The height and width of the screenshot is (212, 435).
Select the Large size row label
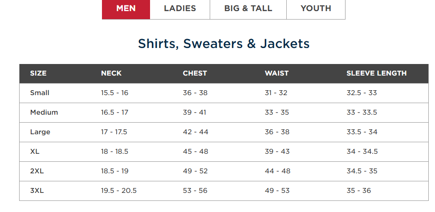tap(40, 132)
